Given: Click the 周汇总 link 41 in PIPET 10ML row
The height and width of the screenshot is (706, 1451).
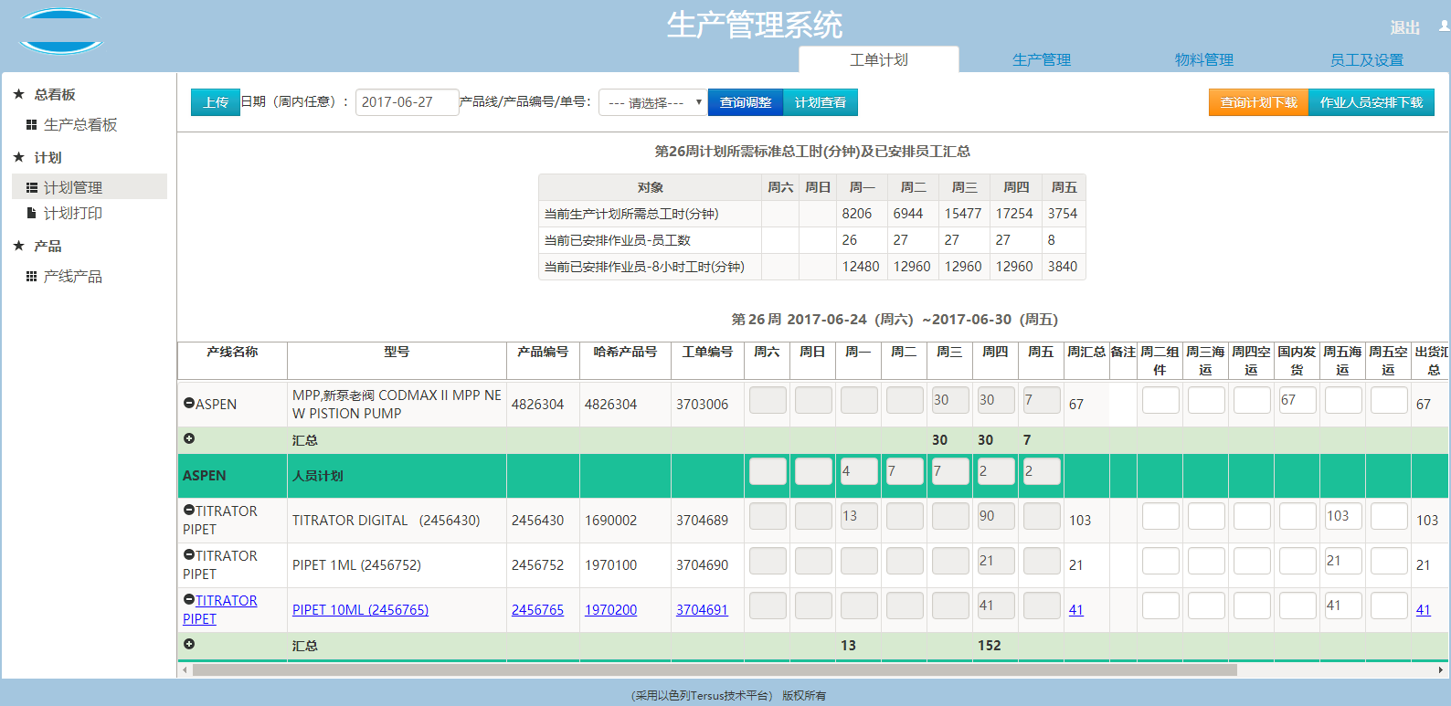Looking at the screenshot, I should [1075, 609].
